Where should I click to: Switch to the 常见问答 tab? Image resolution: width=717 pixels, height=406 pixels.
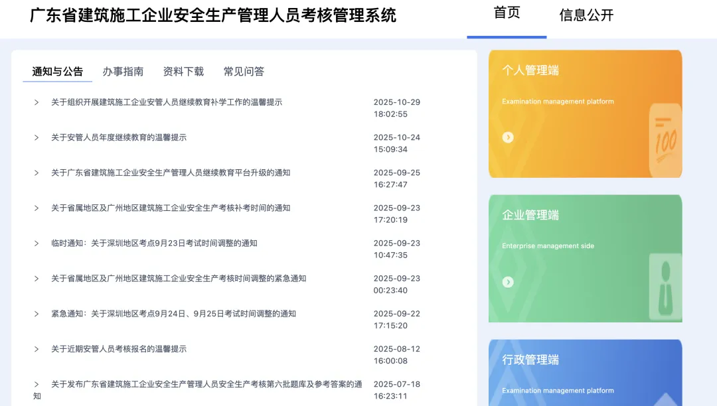pyautogui.click(x=244, y=71)
